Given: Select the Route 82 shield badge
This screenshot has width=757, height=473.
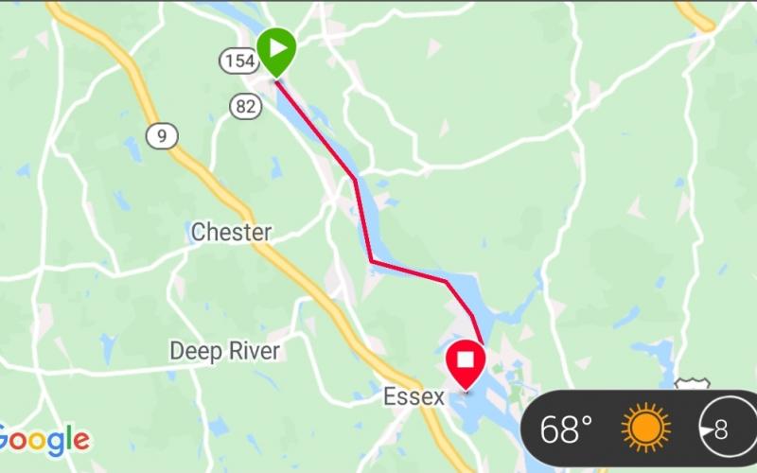Looking at the screenshot, I should point(246,106).
